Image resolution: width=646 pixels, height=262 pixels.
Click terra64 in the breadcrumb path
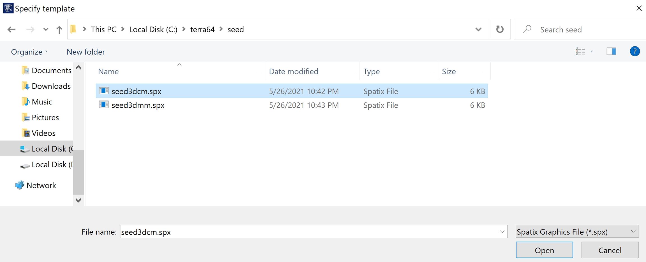(202, 29)
